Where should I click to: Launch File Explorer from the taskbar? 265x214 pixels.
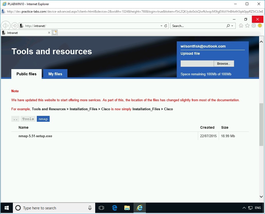127,208
